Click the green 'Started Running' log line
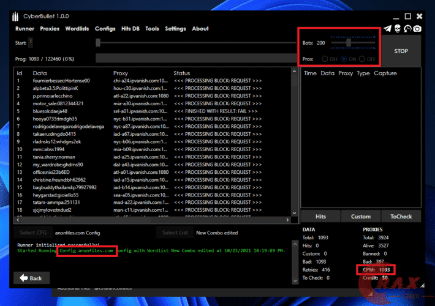The height and width of the screenshot is (306, 435). 151,250
